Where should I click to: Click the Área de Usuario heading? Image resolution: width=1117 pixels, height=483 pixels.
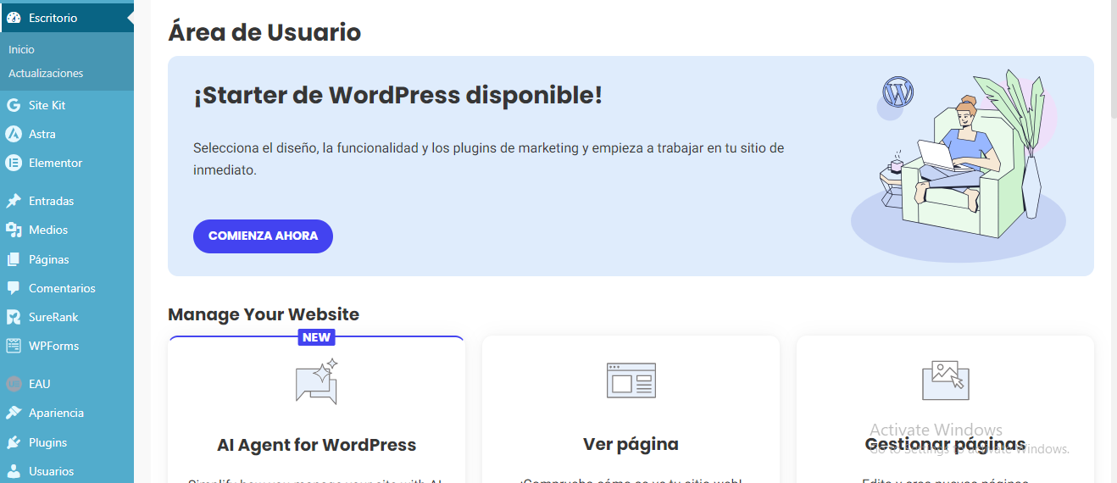click(x=264, y=32)
